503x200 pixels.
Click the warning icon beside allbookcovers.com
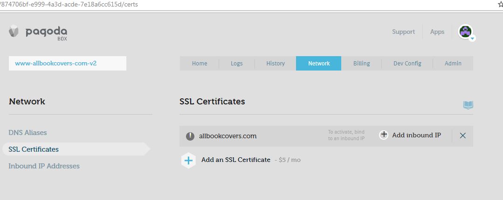(190, 136)
